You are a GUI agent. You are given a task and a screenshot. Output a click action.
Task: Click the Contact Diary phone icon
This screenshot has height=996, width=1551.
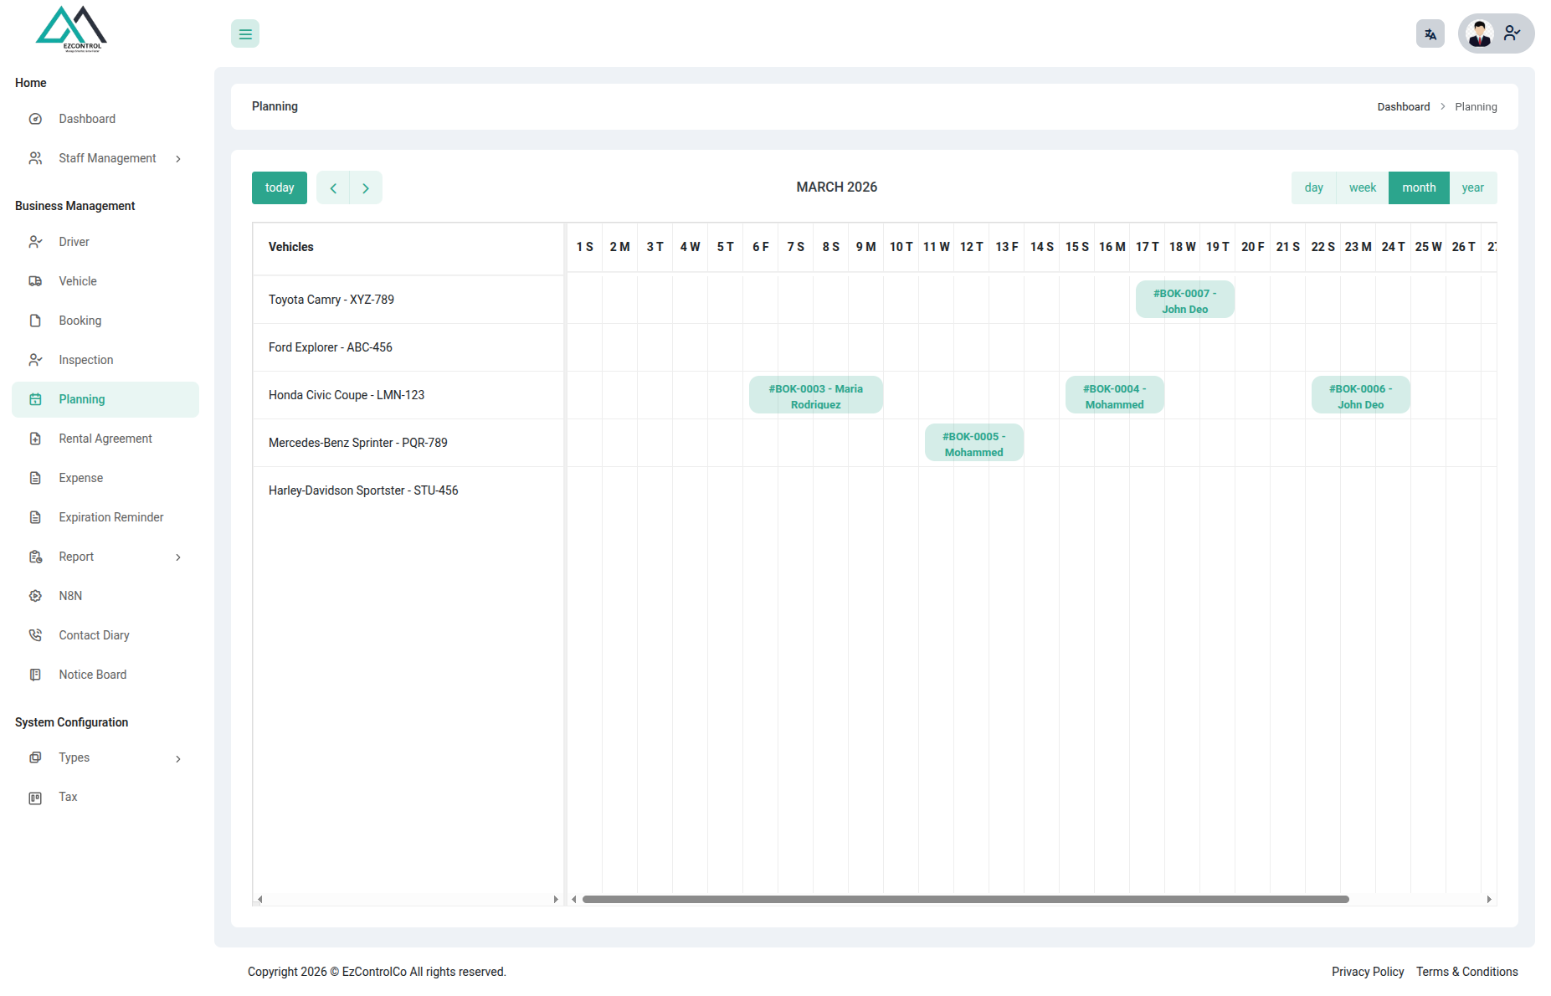coord(35,635)
